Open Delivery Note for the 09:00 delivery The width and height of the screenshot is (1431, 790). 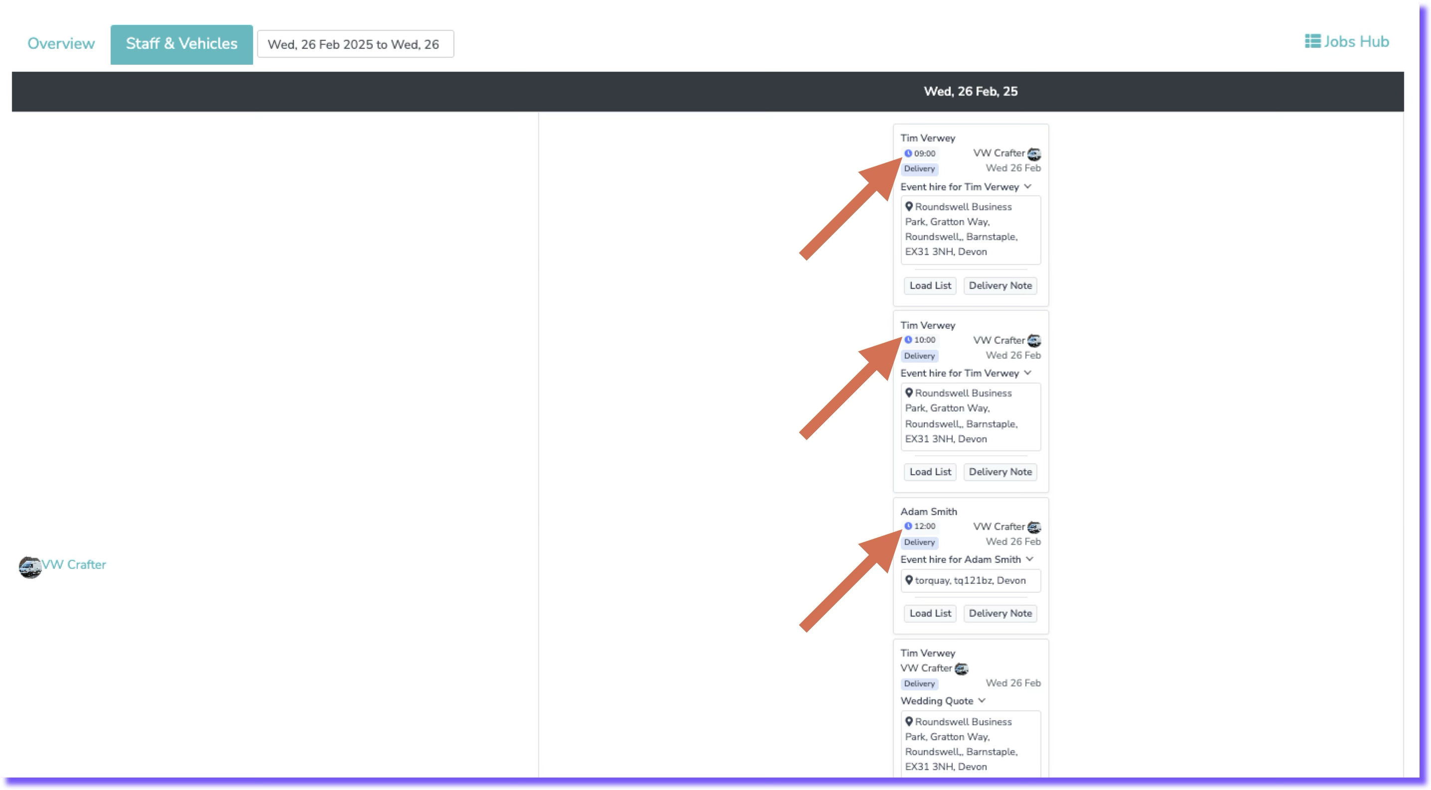pyautogui.click(x=1000, y=285)
